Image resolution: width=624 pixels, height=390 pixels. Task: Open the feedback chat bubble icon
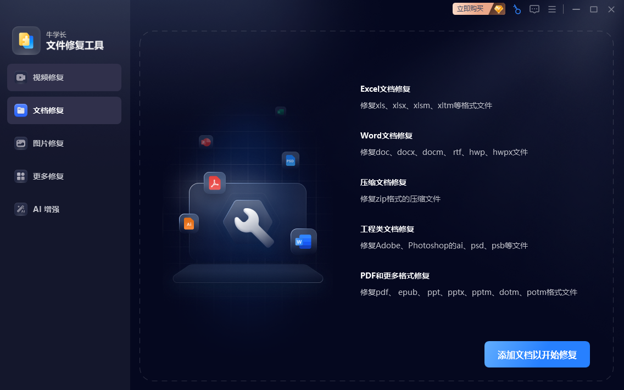pos(534,9)
